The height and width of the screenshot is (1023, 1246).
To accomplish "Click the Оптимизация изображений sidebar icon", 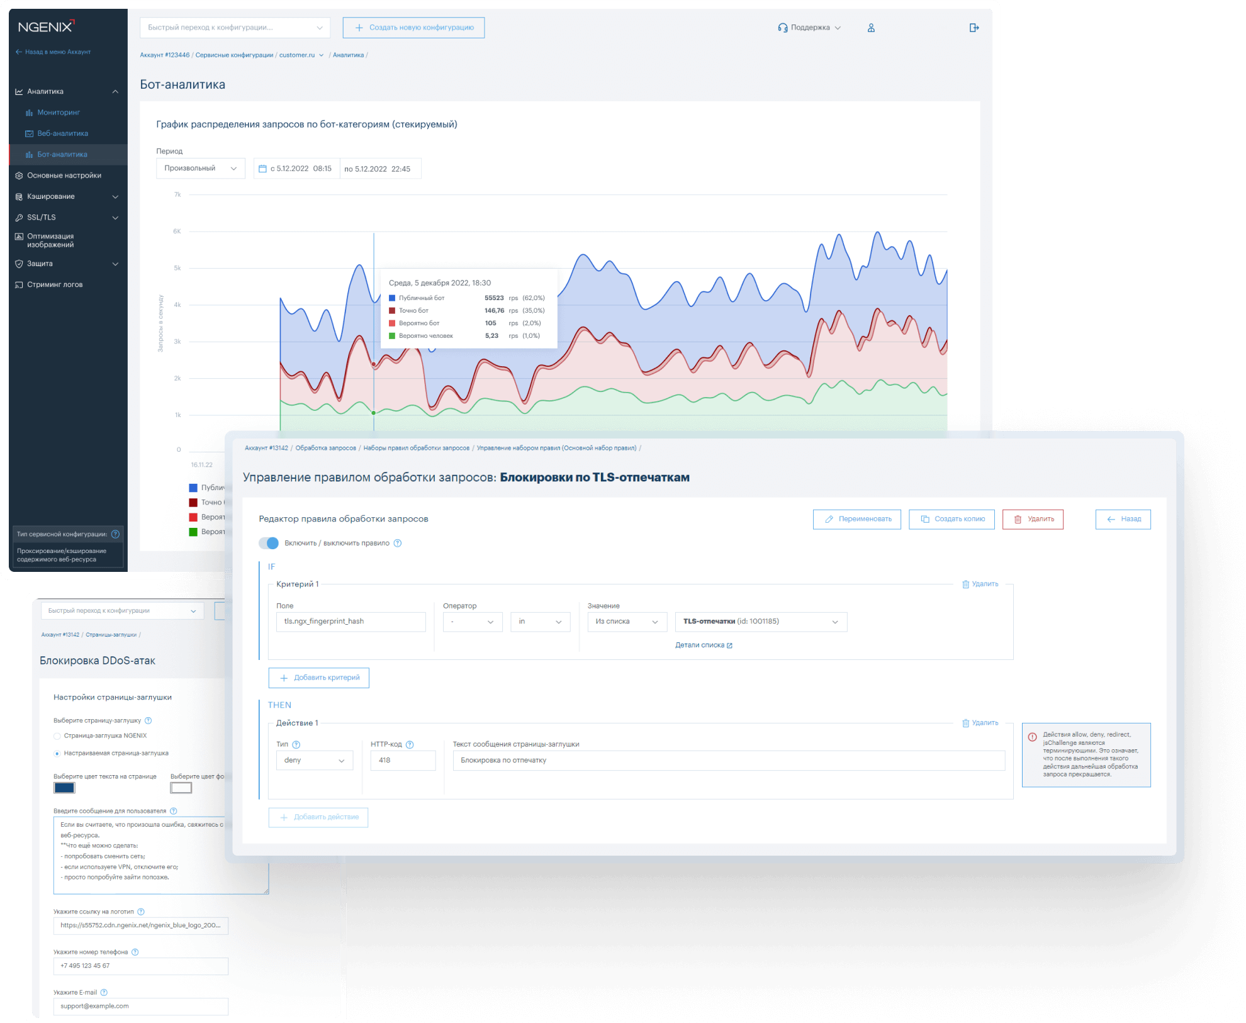I will [19, 237].
